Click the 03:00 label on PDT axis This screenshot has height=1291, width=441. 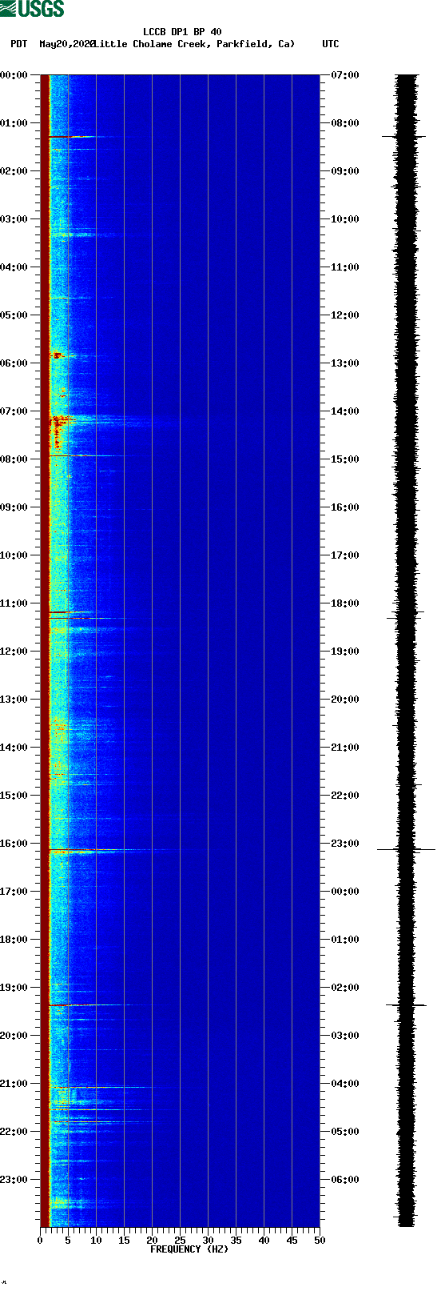point(14,219)
